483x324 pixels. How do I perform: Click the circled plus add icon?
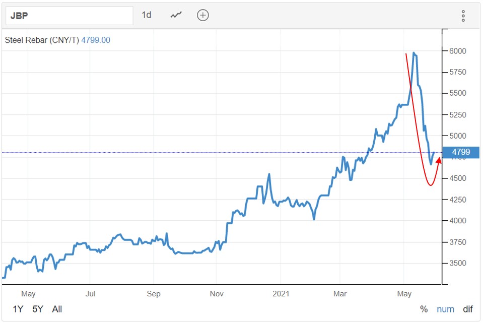coord(202,15)
